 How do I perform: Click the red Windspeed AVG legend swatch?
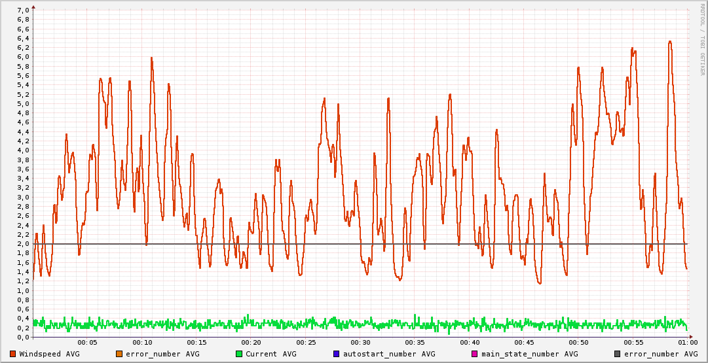(13, 354)
